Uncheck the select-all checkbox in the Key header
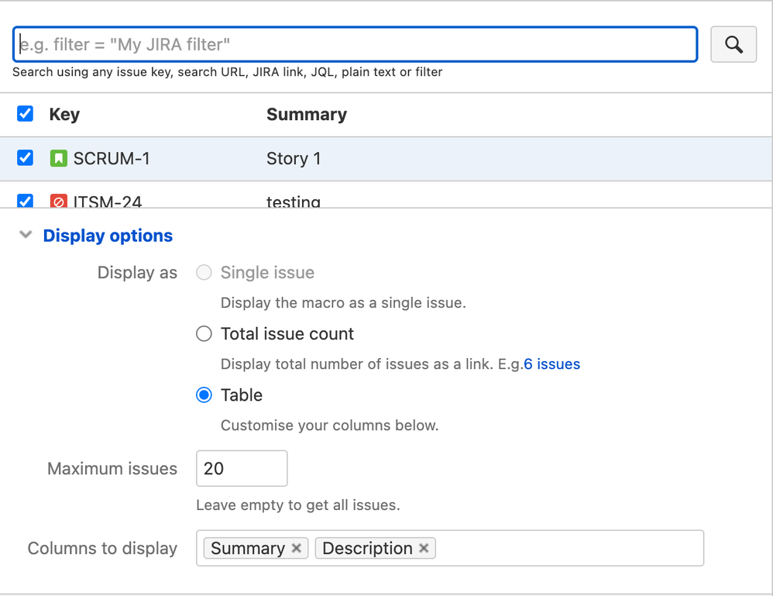 click(x=25, y=113)
